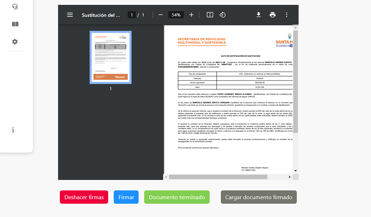Image resolution: width=371 pixels, height=217 pixels.
Task: Click the info icon in sidebar
Action: coord(13,130)
